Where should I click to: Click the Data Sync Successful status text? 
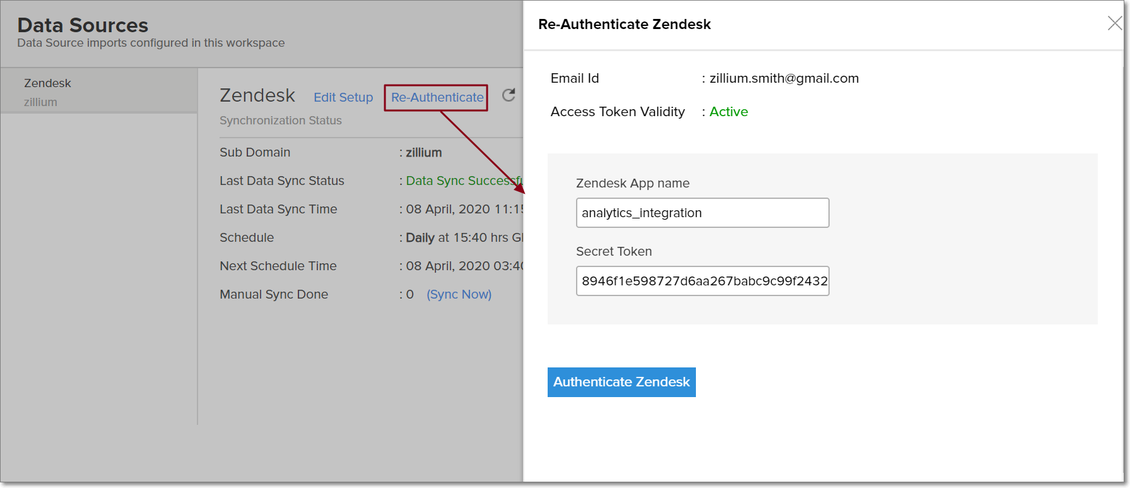click(463, 181)
